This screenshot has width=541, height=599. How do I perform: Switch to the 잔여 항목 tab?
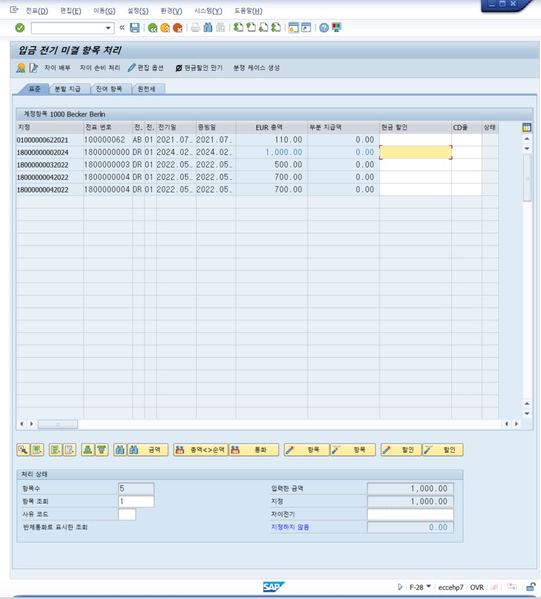[x=109, y=89]
